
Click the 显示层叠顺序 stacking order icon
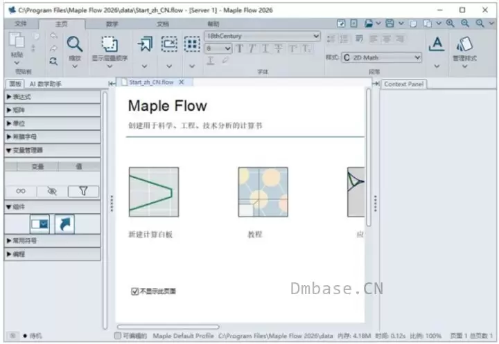pyautogui.click(x=110, y=44)
